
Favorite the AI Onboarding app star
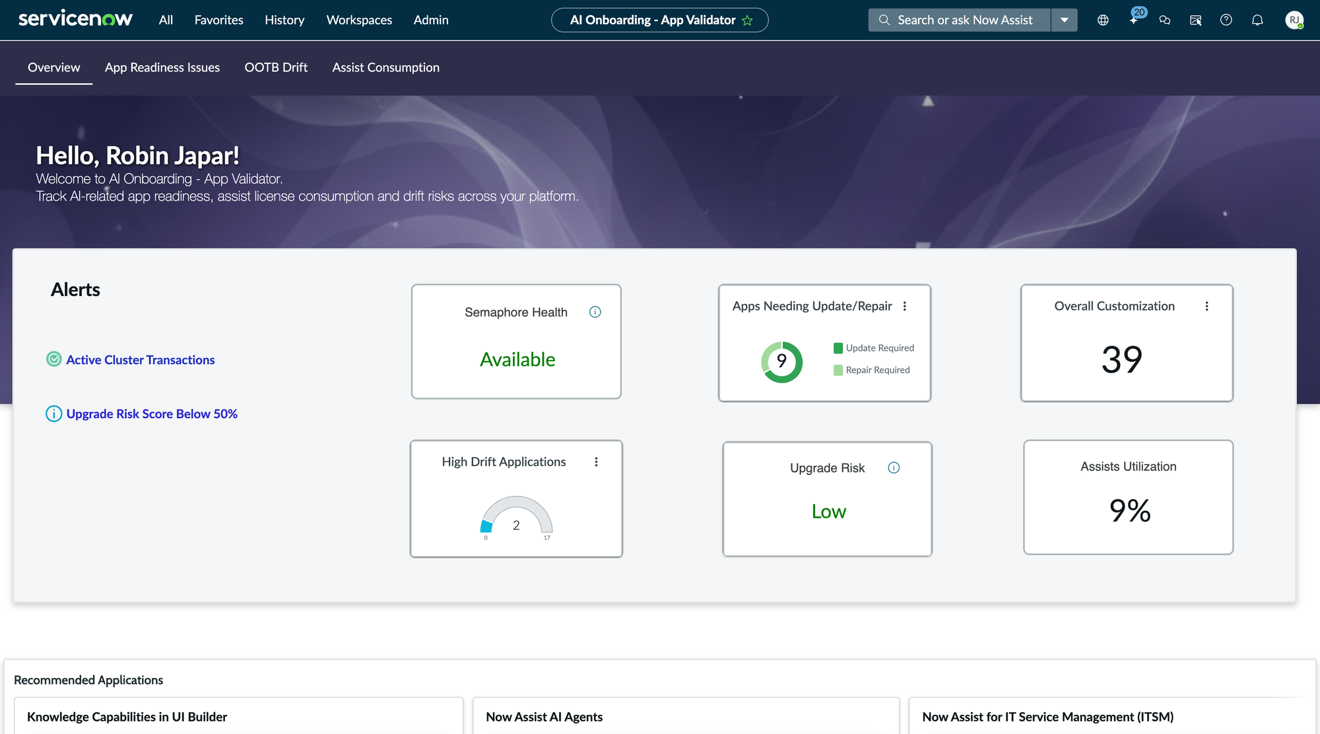(x=747, y=20)
